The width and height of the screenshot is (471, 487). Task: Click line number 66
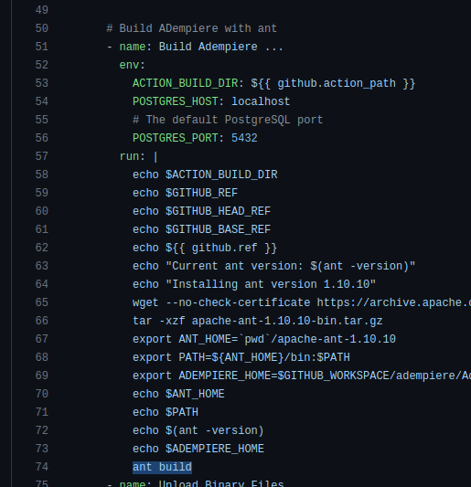coord(42,321)
